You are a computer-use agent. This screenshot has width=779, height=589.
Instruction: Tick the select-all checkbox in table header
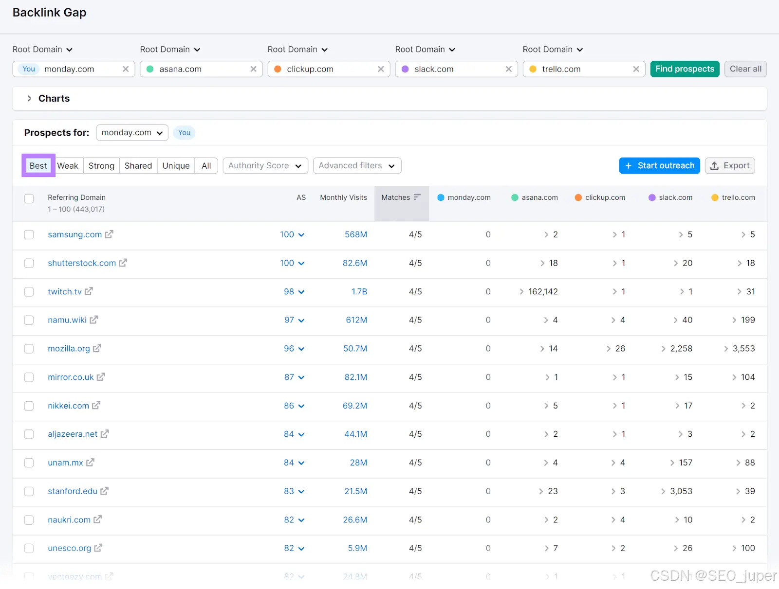[x=29, y=198]
